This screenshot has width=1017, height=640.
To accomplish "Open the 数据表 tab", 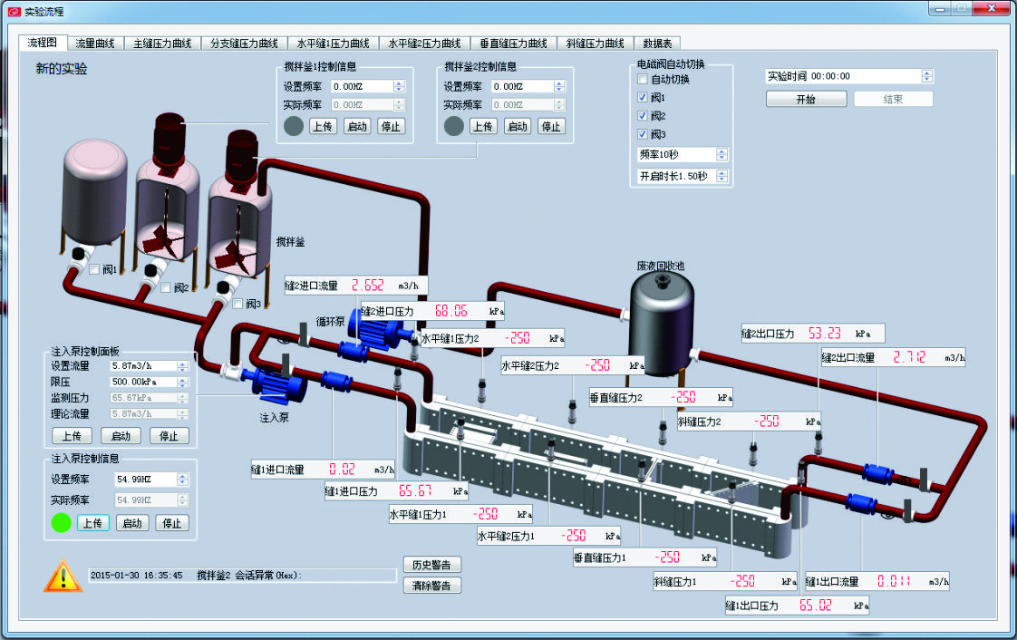I will pos(658,43).
